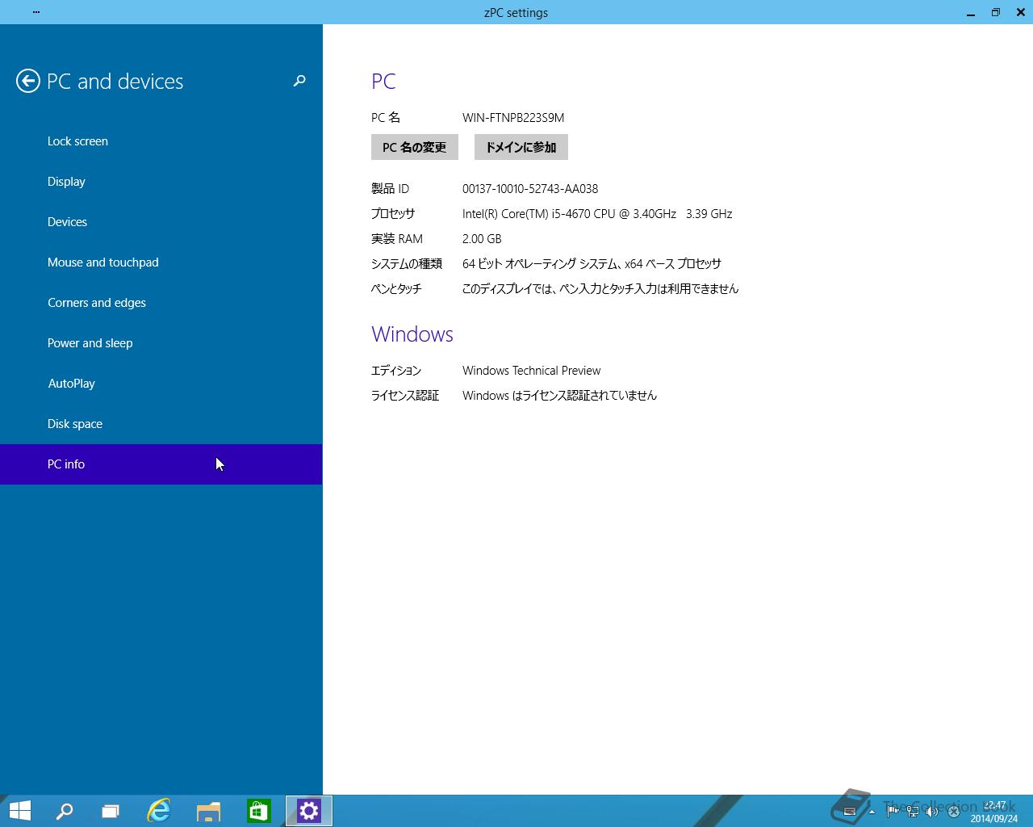Click the 64 ビット system type text
The height and width of the screenshot is (827, 1033).
tap(592, 264)
